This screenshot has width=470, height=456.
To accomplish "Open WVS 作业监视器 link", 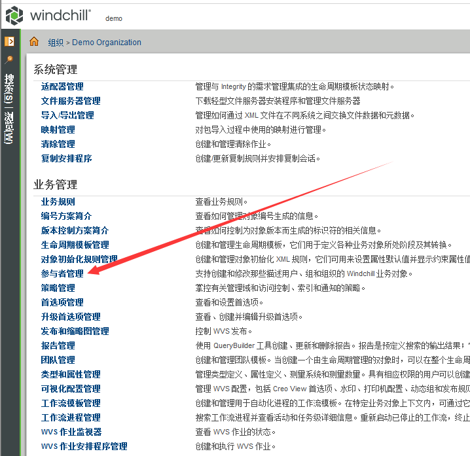I will coord(71,432).
